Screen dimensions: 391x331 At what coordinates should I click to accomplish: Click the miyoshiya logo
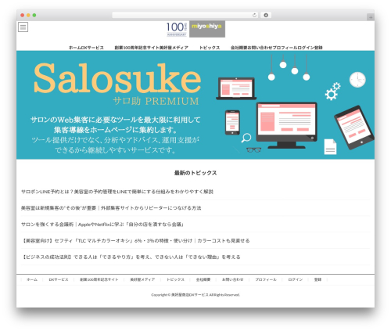point(207,29)
